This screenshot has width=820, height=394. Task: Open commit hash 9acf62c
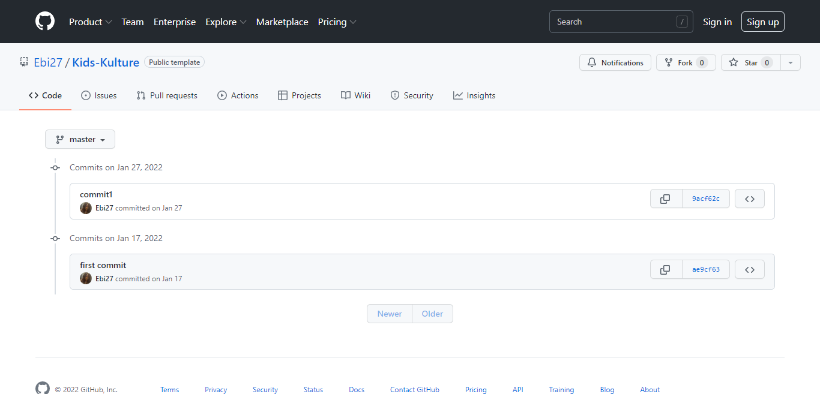(706, 198)
